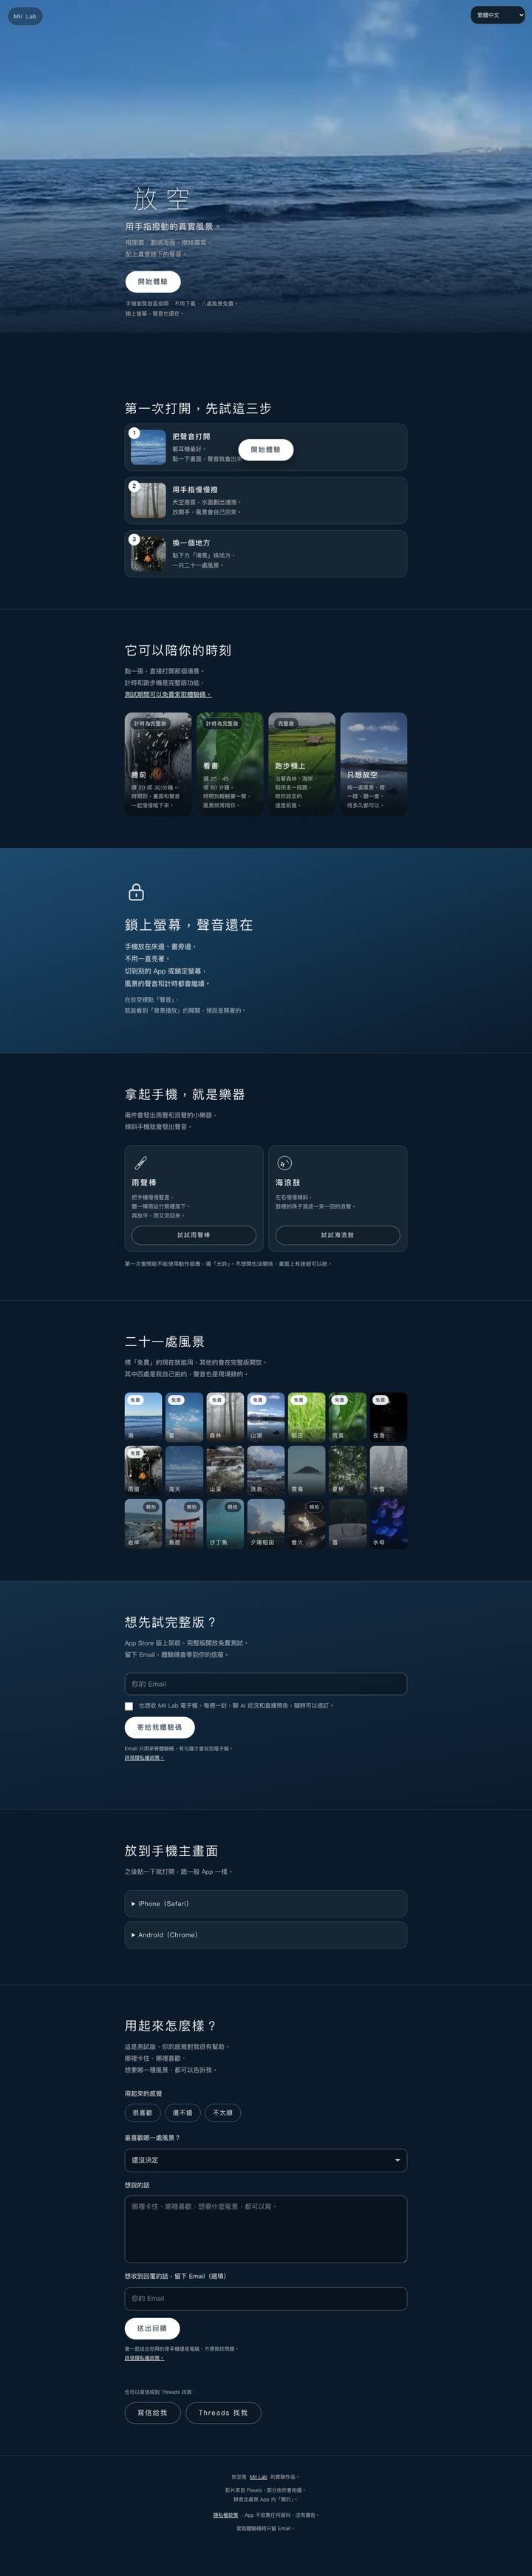Open step 2 用手指慢慢撥 thumbnail
532x2576 pixels.
tap(148, 500)
